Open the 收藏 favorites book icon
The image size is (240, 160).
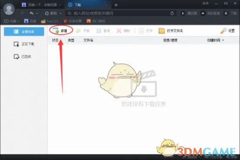[x=6, y=21]
